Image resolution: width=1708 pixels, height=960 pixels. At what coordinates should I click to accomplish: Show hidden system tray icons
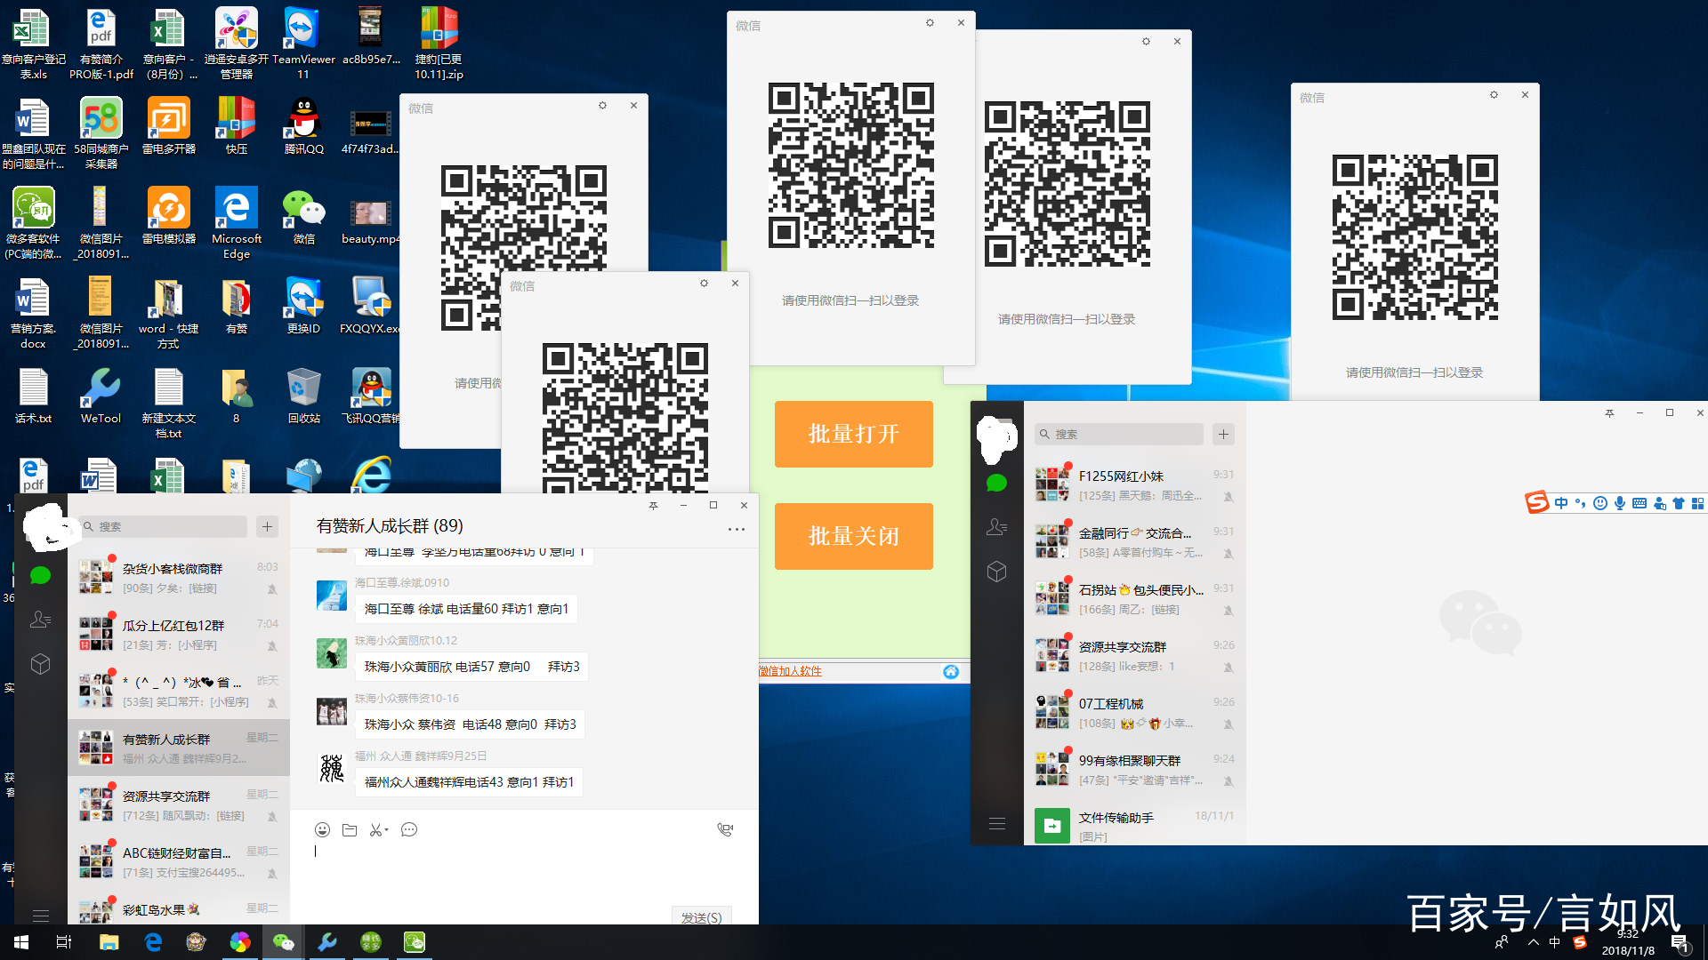(x=1533, y=942)
